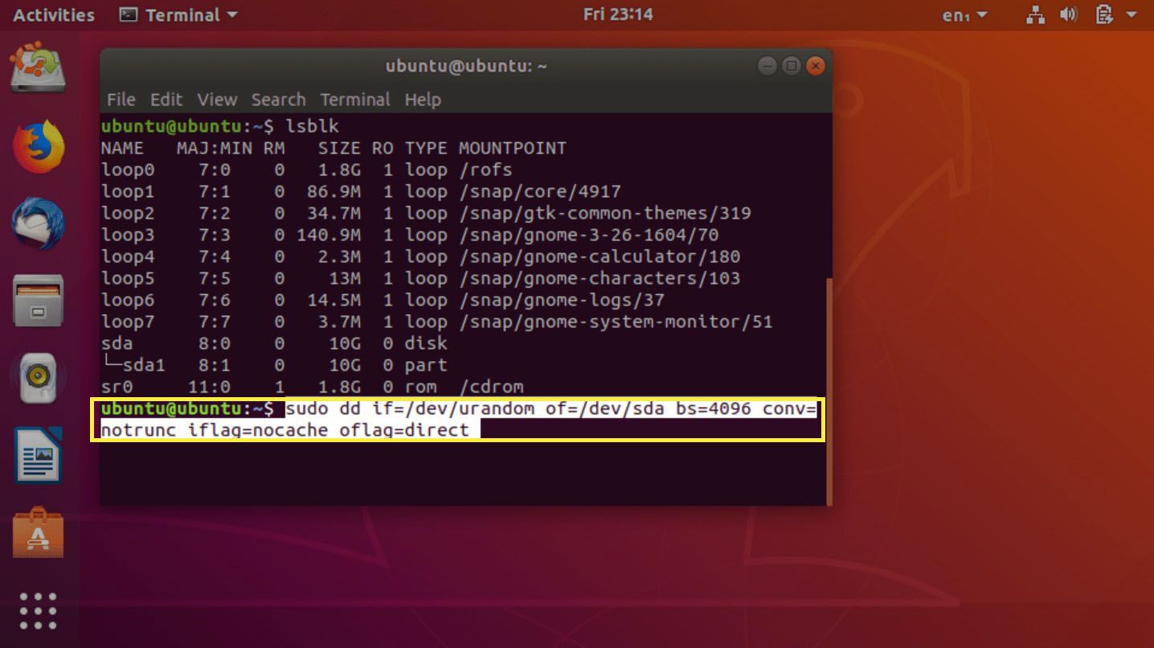Click the /snap/gnome-system-monitor/51 path

point(616,322)
